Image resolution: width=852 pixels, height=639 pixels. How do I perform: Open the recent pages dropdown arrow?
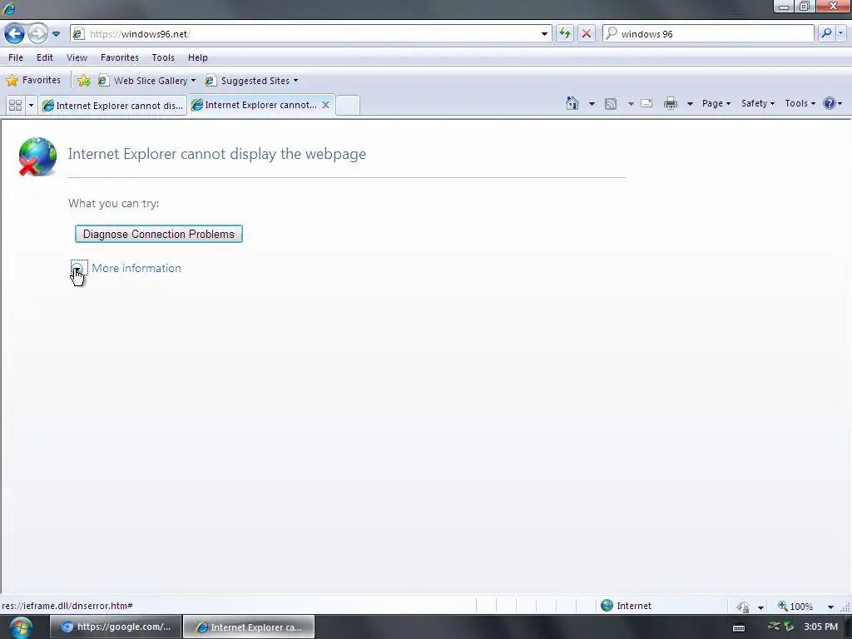56,33
